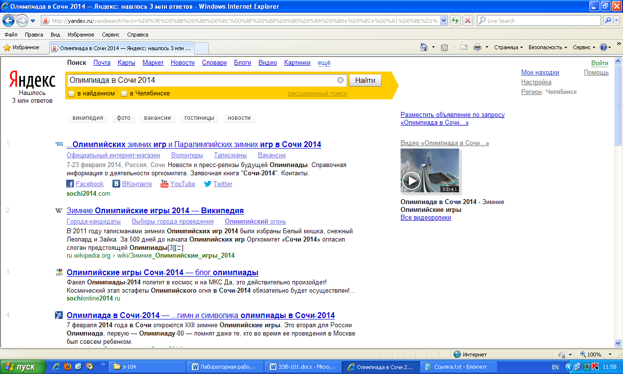
Task: Refresh the page using the green arrows icon
Action: pos(455,20)
